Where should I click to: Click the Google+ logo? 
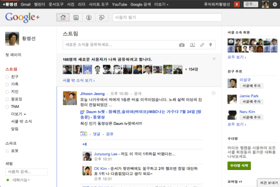[x=22, y=17]
